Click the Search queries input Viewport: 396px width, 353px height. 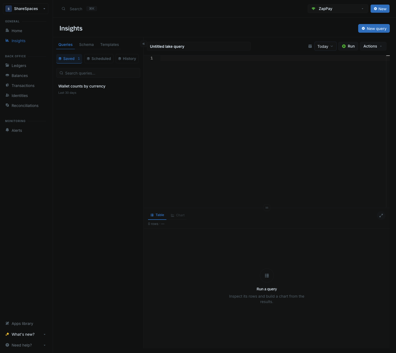pyautogui.click(x=98, y=73)
